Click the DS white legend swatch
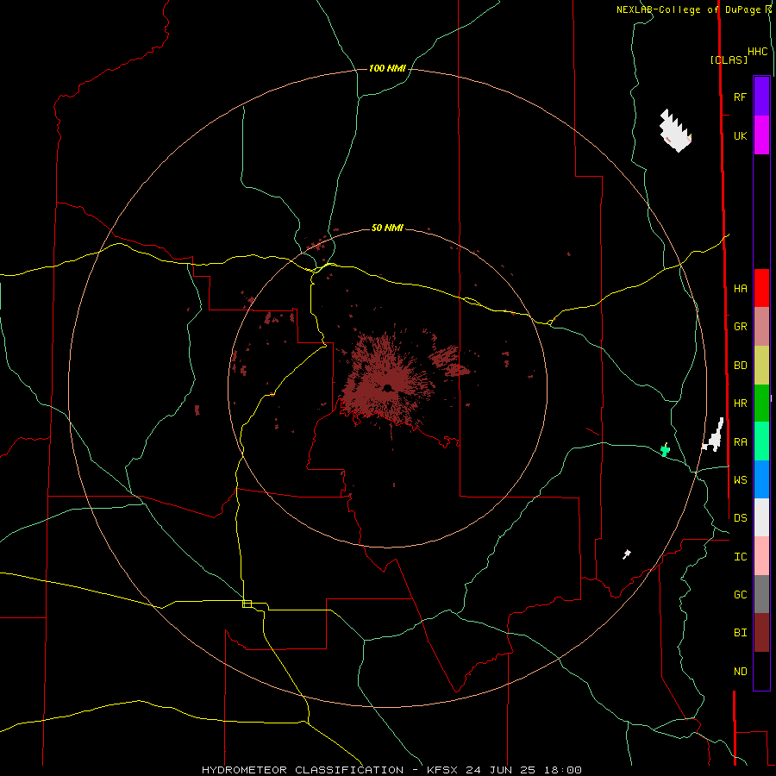 click(761, 517)
